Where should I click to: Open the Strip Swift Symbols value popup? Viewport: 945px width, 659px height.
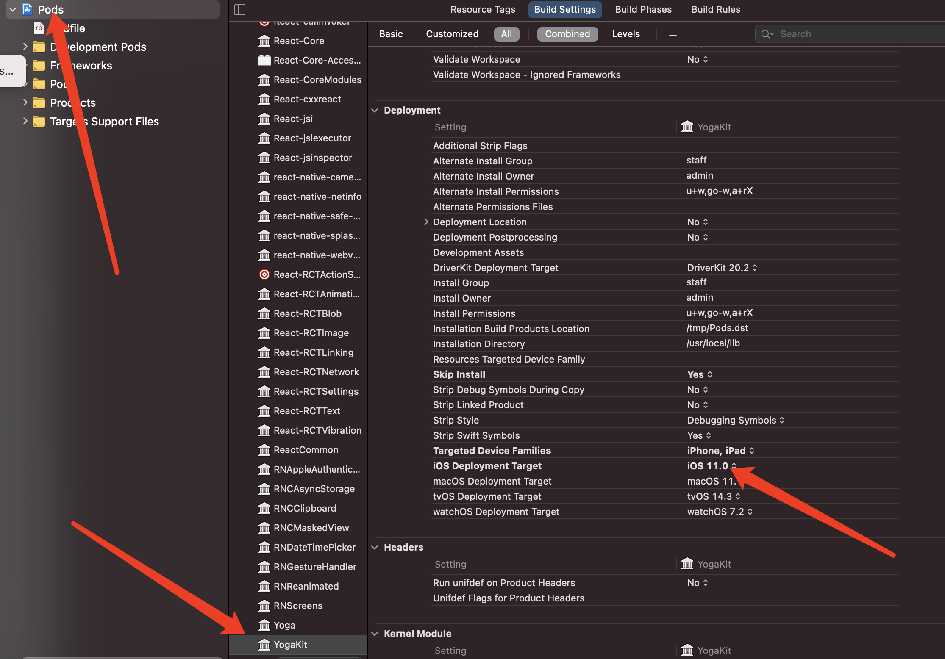coord(699,435)
